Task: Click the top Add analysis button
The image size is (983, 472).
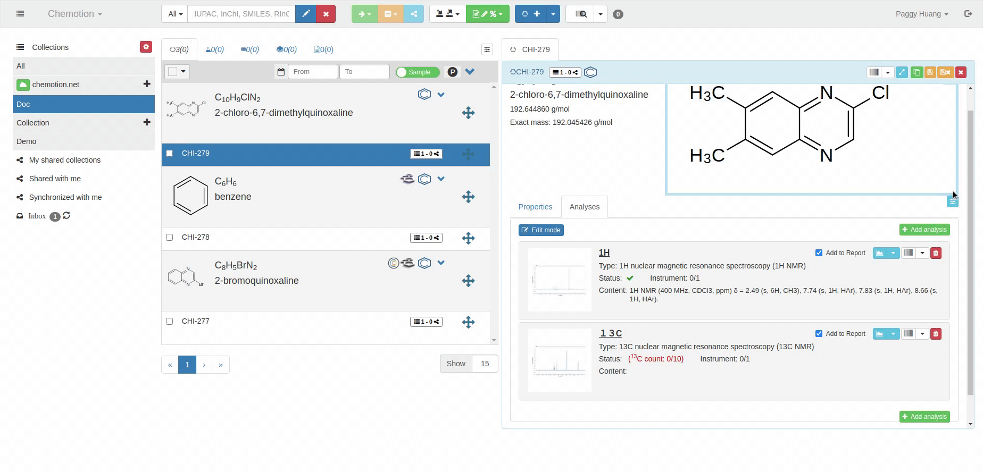Action: [924, 230]
